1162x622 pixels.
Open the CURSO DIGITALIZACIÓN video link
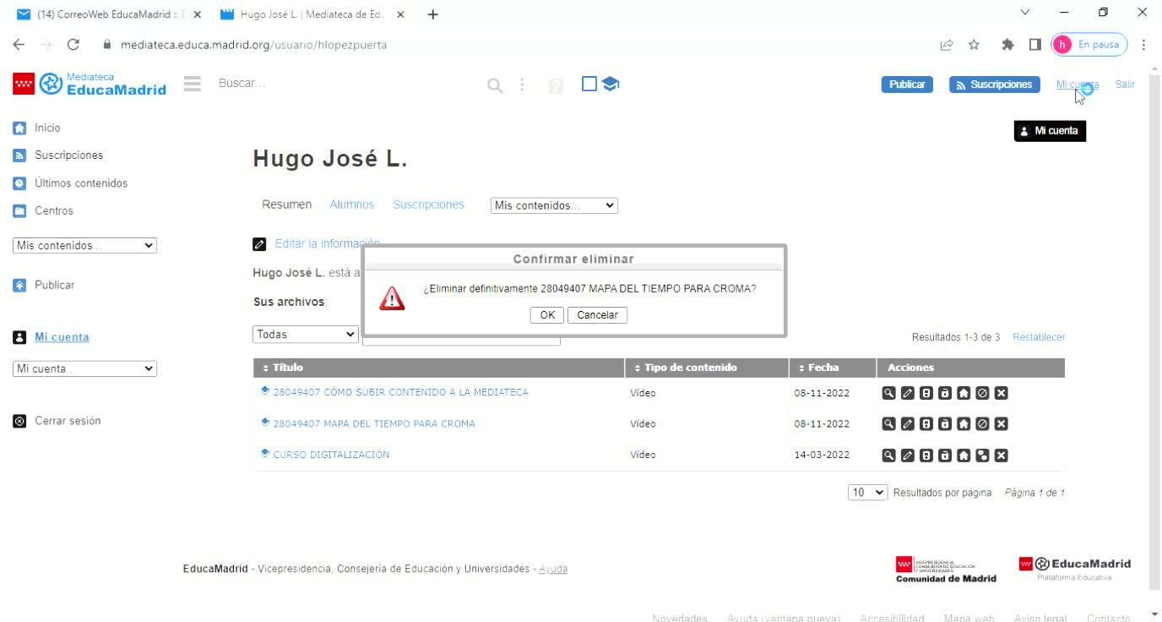[x=331, y=455]
